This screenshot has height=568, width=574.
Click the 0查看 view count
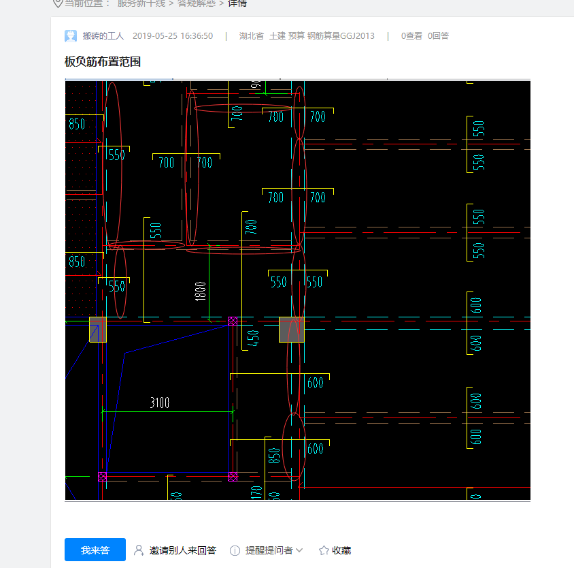[411, 36]
